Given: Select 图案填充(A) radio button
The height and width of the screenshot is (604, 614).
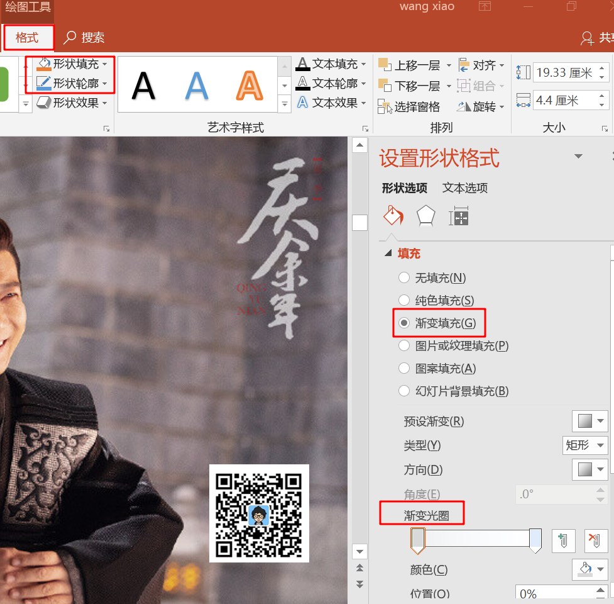Looking at the screenshot, I should (403, 369).
